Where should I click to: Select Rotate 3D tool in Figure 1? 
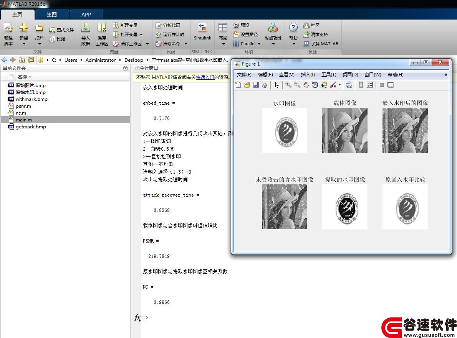click(x=315, y=85)
